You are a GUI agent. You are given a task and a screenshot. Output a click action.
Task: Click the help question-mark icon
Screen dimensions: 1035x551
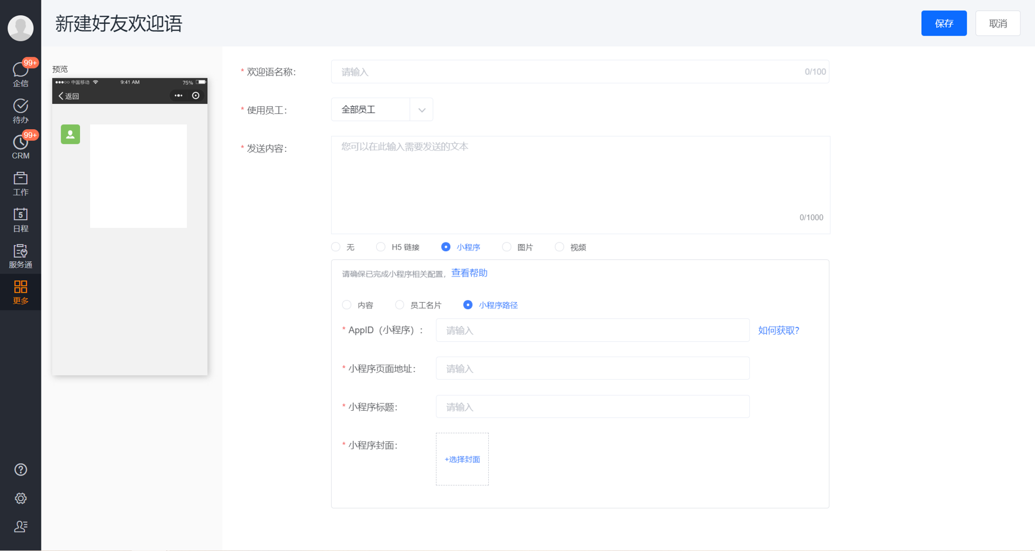click(x=20, y=470)
